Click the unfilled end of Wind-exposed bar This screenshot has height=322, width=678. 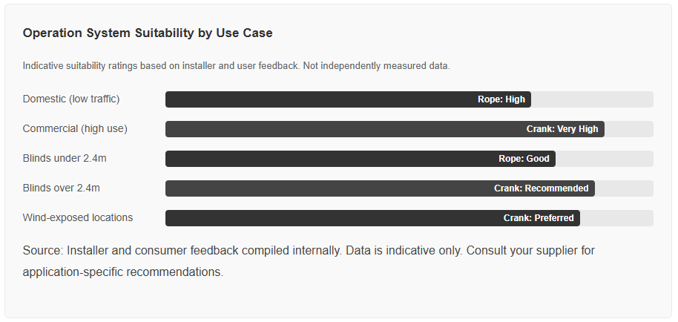click(x=616, y=218)
